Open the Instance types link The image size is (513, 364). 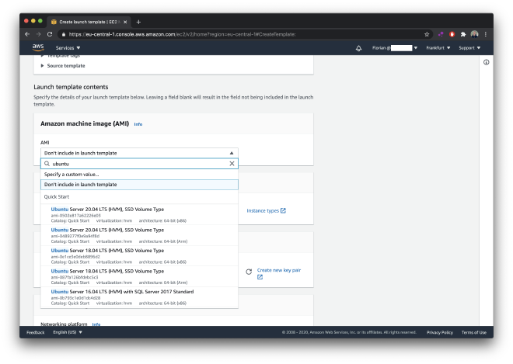(266, 210)
